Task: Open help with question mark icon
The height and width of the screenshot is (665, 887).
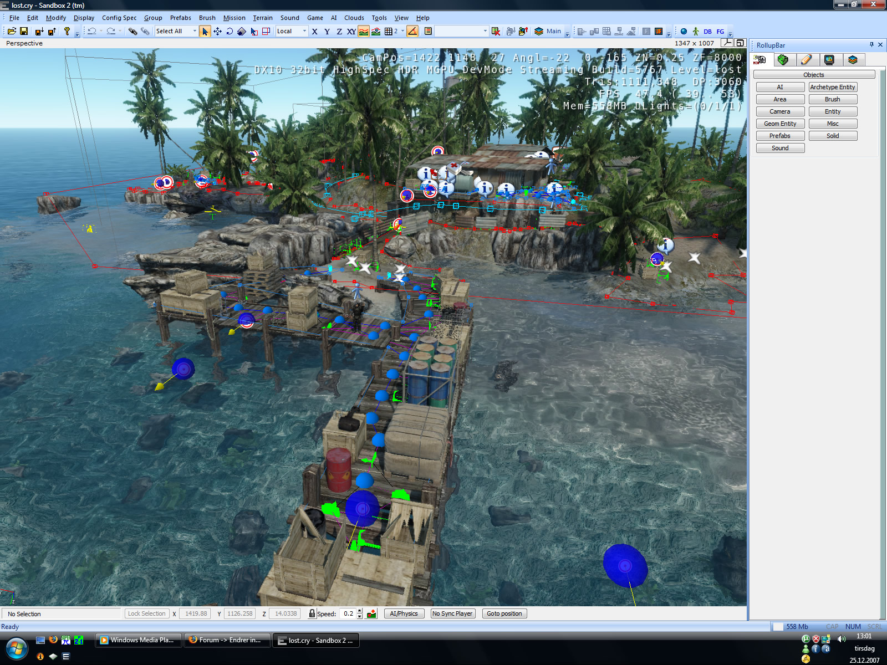Action: pyautogui.click(x=67, y=32)
